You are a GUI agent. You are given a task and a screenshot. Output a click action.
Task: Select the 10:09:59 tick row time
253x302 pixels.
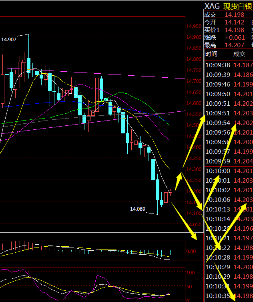pyautogui.click(x=218, y=161)
